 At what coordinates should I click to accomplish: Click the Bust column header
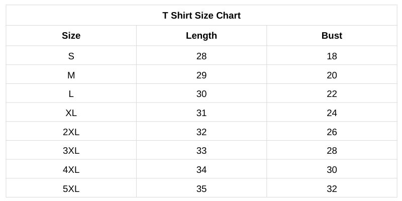pos(332,36)
